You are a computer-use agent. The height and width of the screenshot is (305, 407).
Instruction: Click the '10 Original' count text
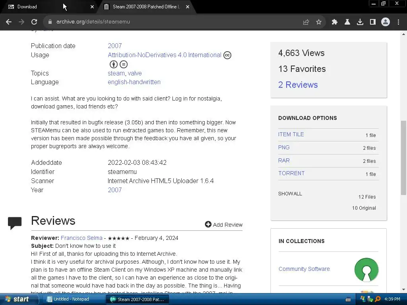[x=364, y=208]
